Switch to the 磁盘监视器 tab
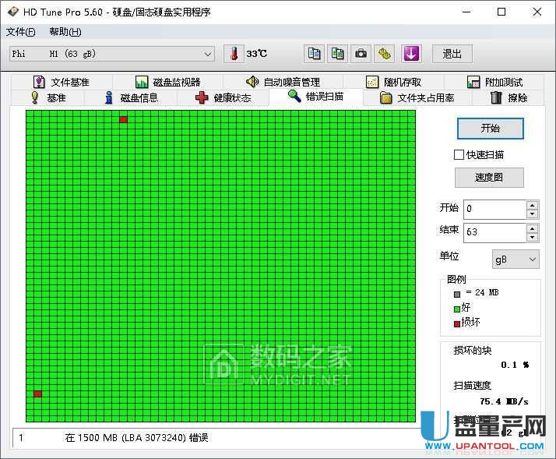 pos(167,82)
